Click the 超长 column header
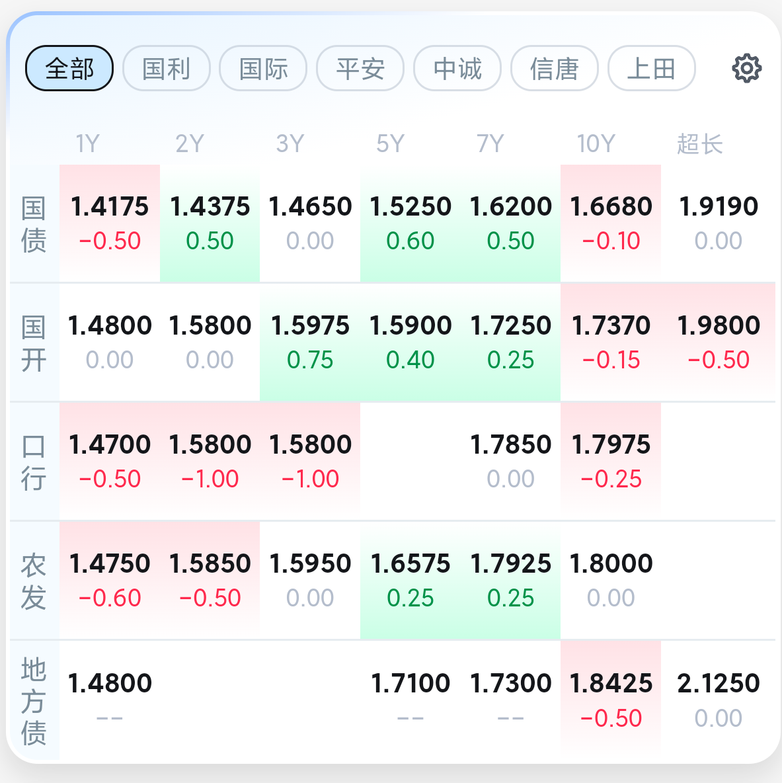782x783 pixels. point(699,144)
